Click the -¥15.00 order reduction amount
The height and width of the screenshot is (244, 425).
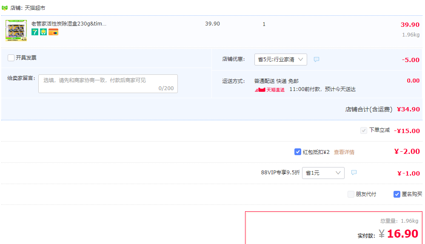[x=407, y=131]
